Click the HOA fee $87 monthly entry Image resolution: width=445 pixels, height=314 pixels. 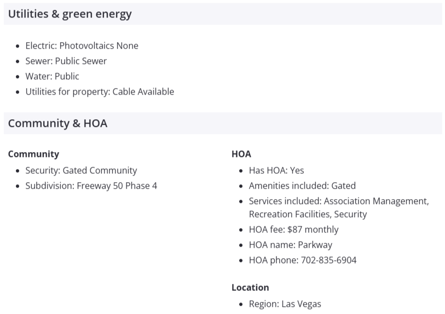[x=293, y=230]
